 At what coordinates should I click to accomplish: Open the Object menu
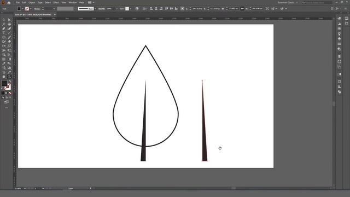[32, 3]
